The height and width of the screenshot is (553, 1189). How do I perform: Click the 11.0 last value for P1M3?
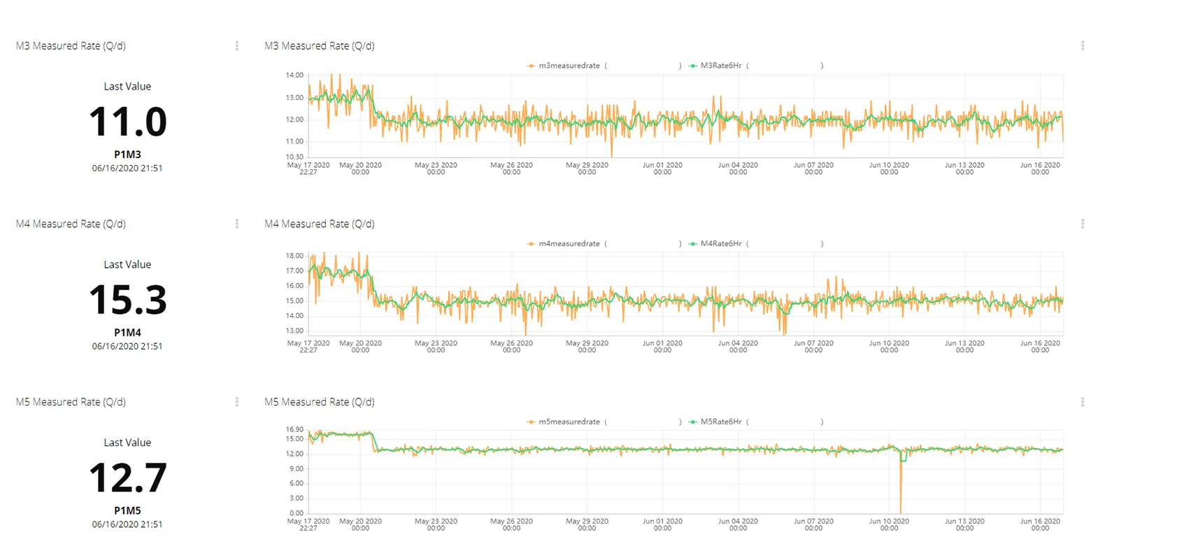128,122
